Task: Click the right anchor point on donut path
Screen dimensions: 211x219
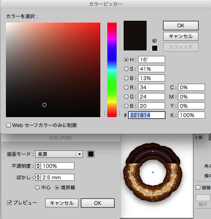Action: [x=174, y=172]
